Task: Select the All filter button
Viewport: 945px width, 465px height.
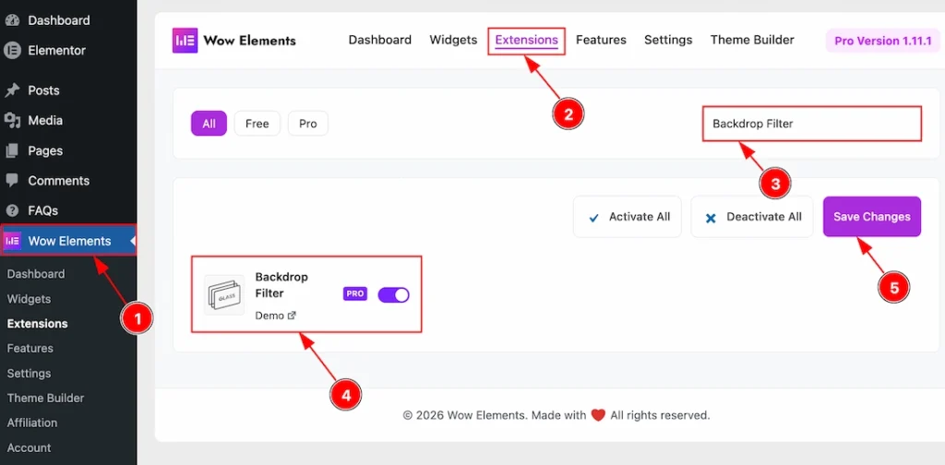Action: [x=209, y=124]
